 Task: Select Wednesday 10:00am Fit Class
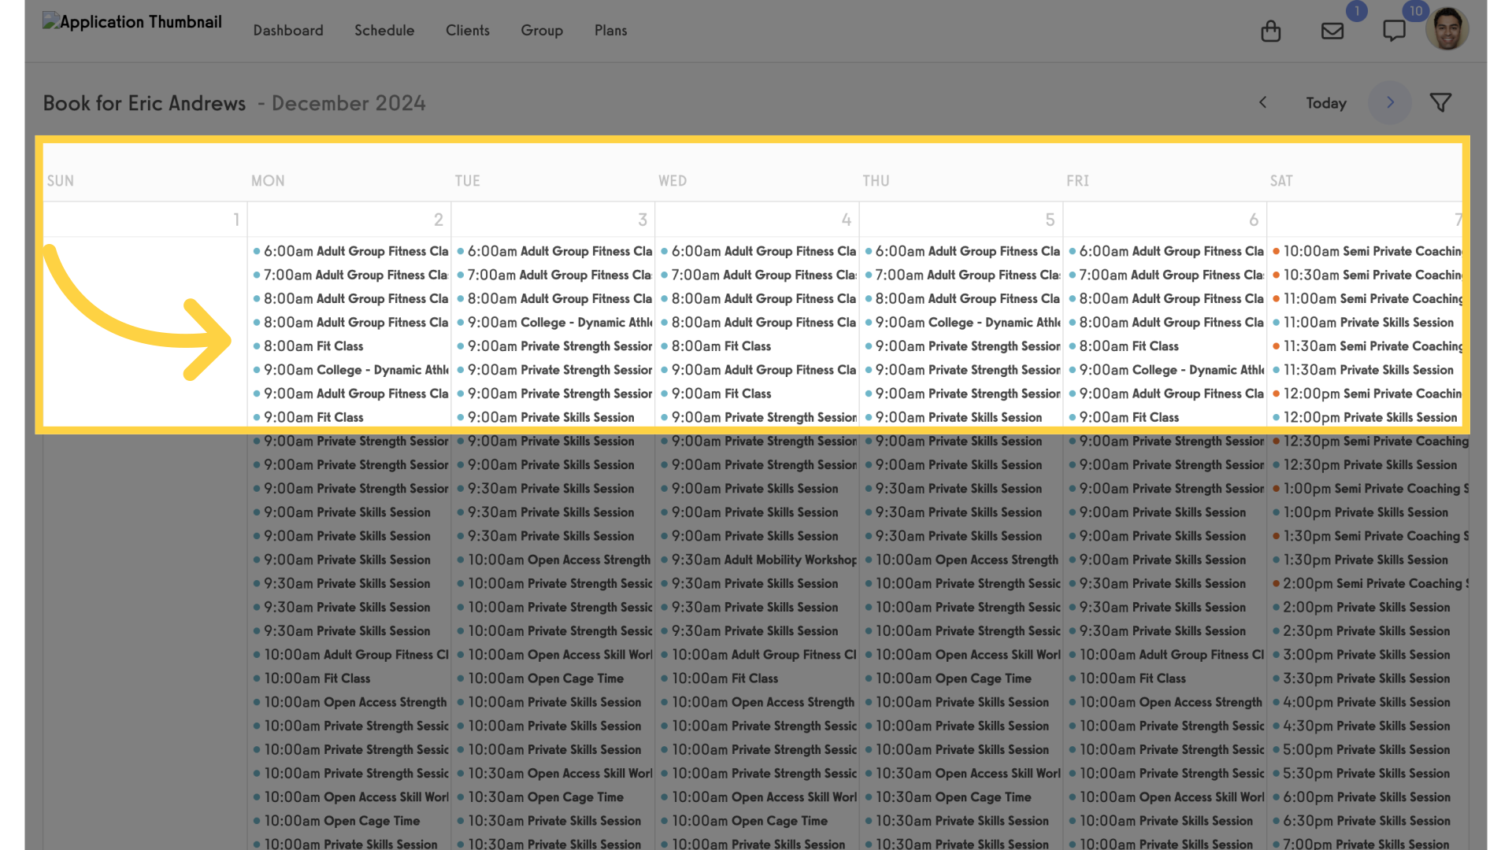720,678
